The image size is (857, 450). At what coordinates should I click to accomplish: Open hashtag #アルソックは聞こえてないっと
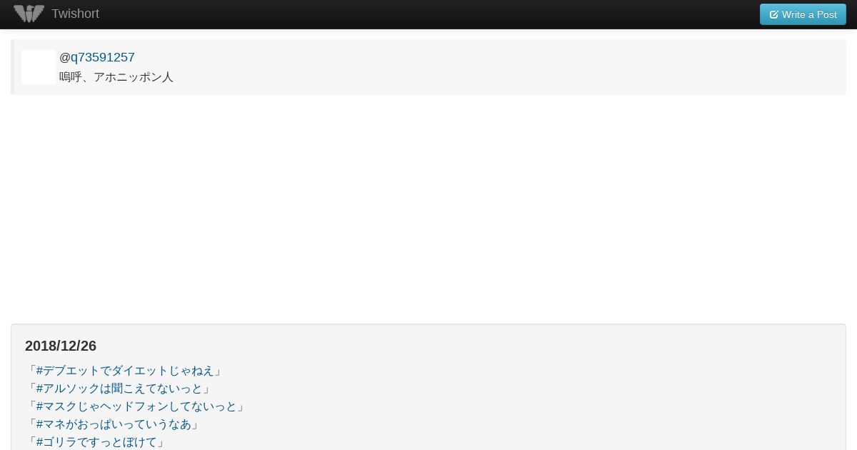pyautogui.click(x=119, y=389)
